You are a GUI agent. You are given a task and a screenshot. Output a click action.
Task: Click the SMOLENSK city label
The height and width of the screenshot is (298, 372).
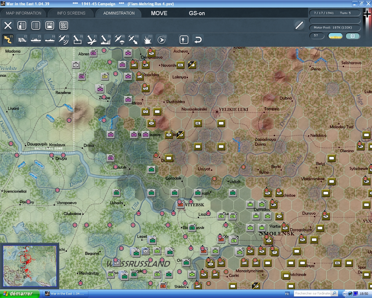[277, 234]
